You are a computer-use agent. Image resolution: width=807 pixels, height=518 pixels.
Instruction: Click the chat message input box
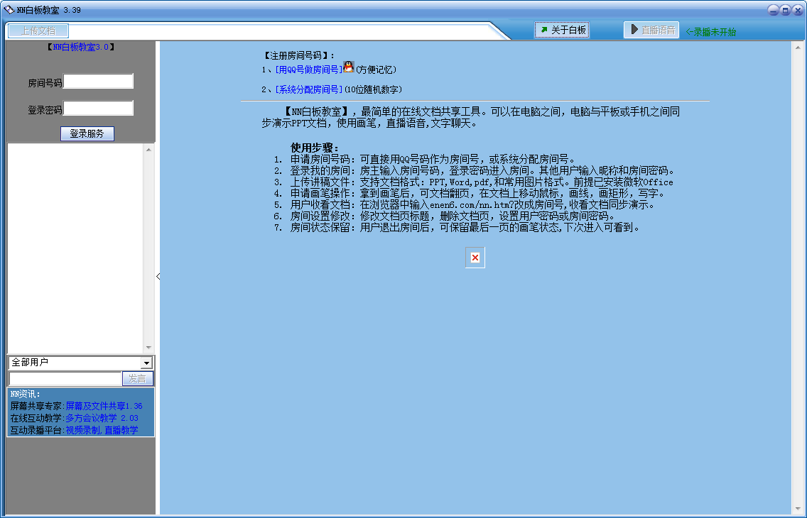(x=65, y=379)
